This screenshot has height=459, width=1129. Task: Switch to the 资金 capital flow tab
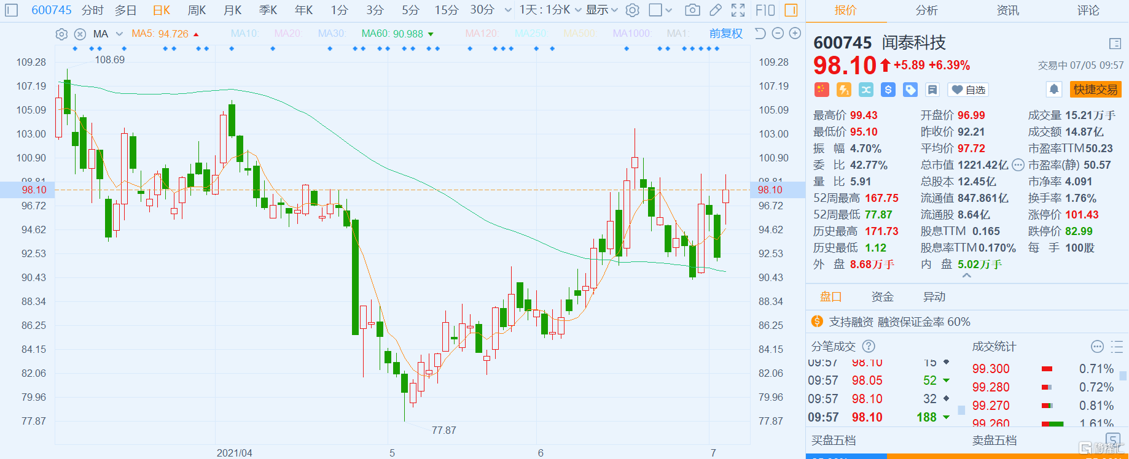(x=882, y=297)
